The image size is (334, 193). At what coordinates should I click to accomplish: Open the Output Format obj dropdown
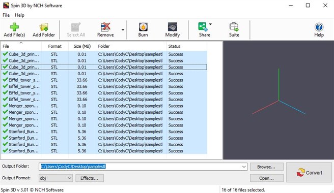tap(56, 178)
